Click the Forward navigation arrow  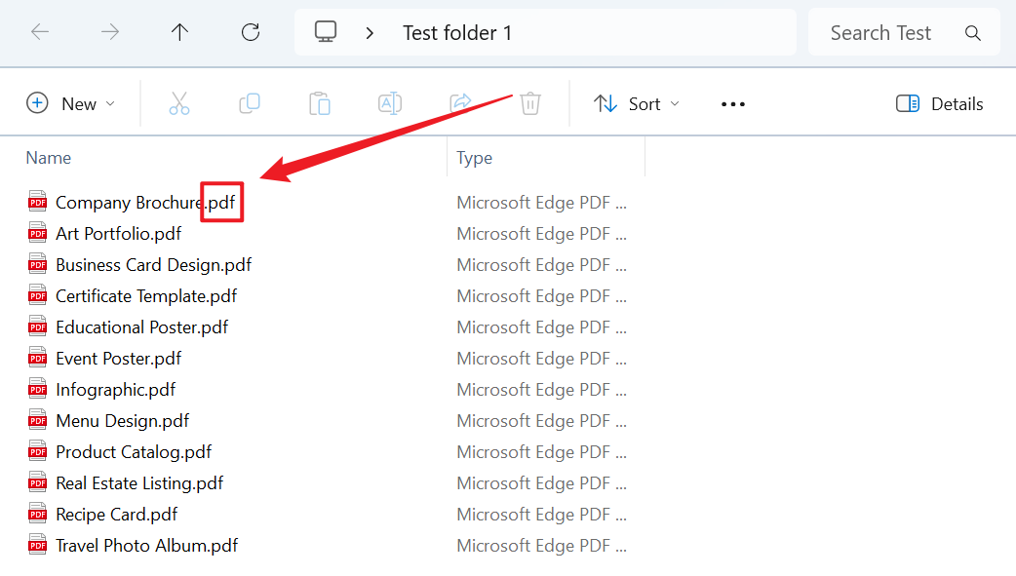pyautogui.click(x=110, y=32)
